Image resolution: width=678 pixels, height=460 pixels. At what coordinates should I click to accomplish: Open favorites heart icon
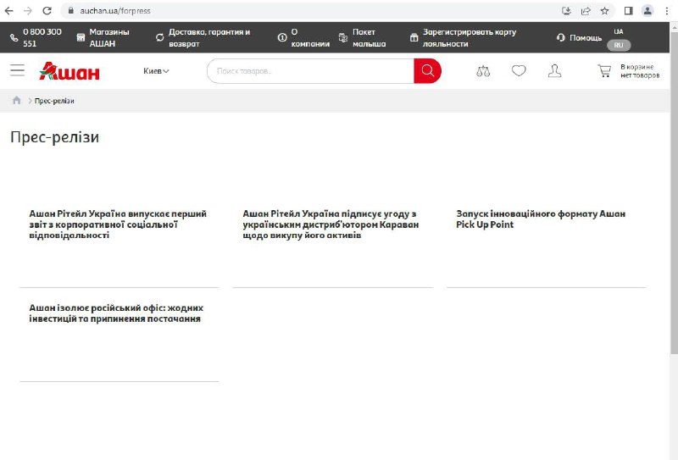coord(519,70)
